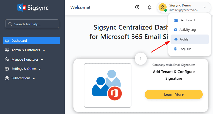
Task: Click the Search for help field
Action: 32,24
